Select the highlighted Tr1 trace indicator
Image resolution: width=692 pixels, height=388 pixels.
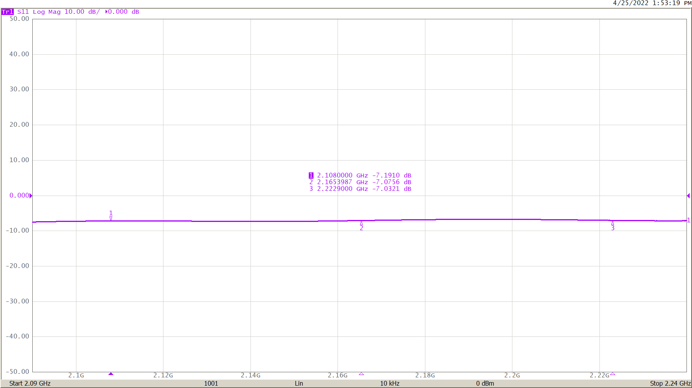coord(7,12)
